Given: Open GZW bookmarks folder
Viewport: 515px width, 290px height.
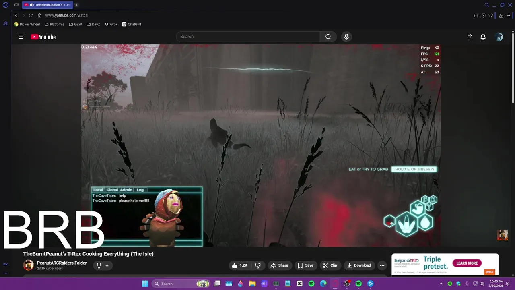Looking at the screenshot, I should coord(75,24).
